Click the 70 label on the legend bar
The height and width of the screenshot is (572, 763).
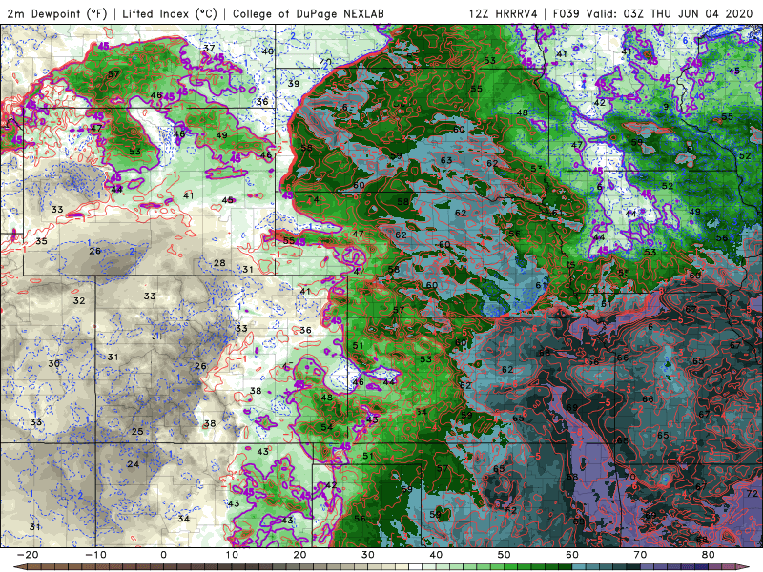(640, 555)
